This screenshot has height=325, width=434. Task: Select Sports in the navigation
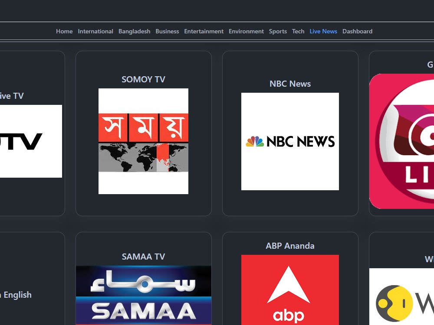point(278,31)
